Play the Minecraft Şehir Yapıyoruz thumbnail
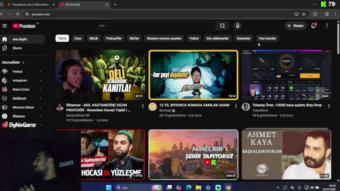 [x=193, y=155]
